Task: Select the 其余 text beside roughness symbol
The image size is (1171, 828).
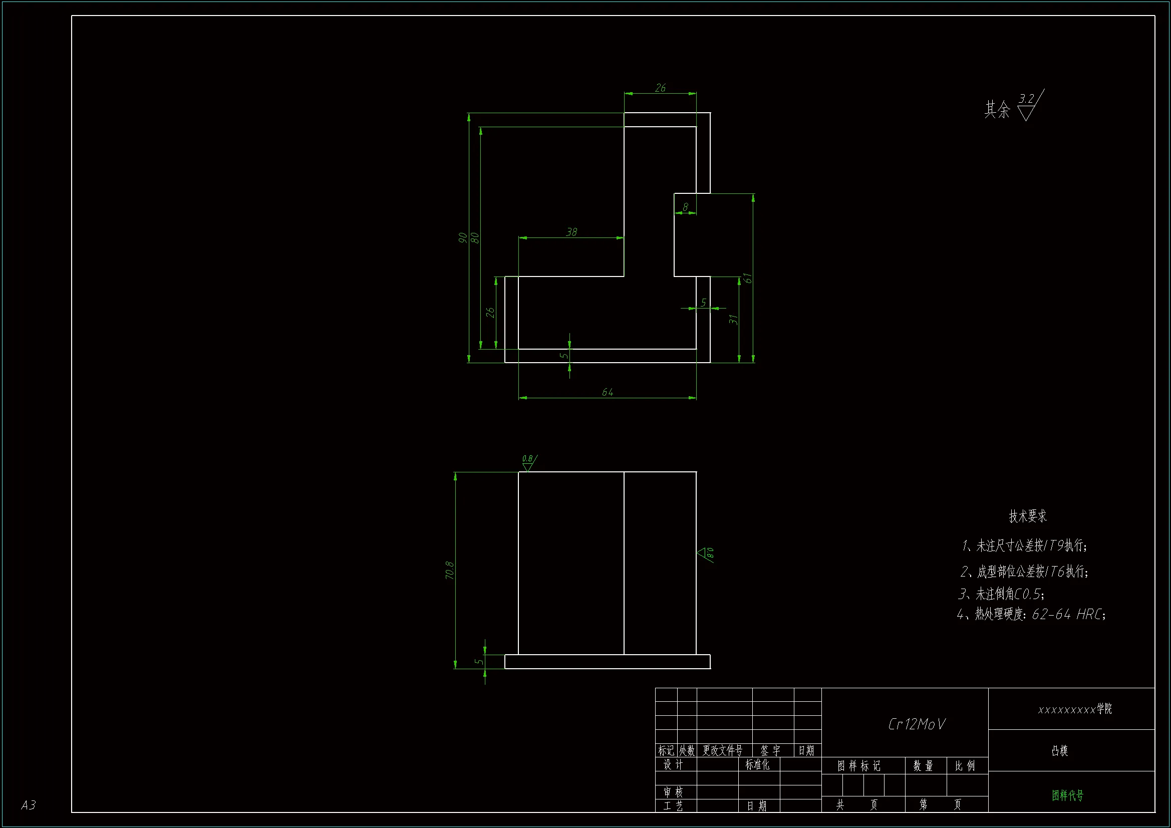Action: coord(997,109)
